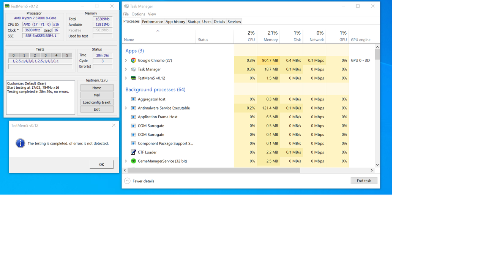This screenshot has height=273, width=486.
Task: Sort by the GPU column header
Action: [338, 36]
